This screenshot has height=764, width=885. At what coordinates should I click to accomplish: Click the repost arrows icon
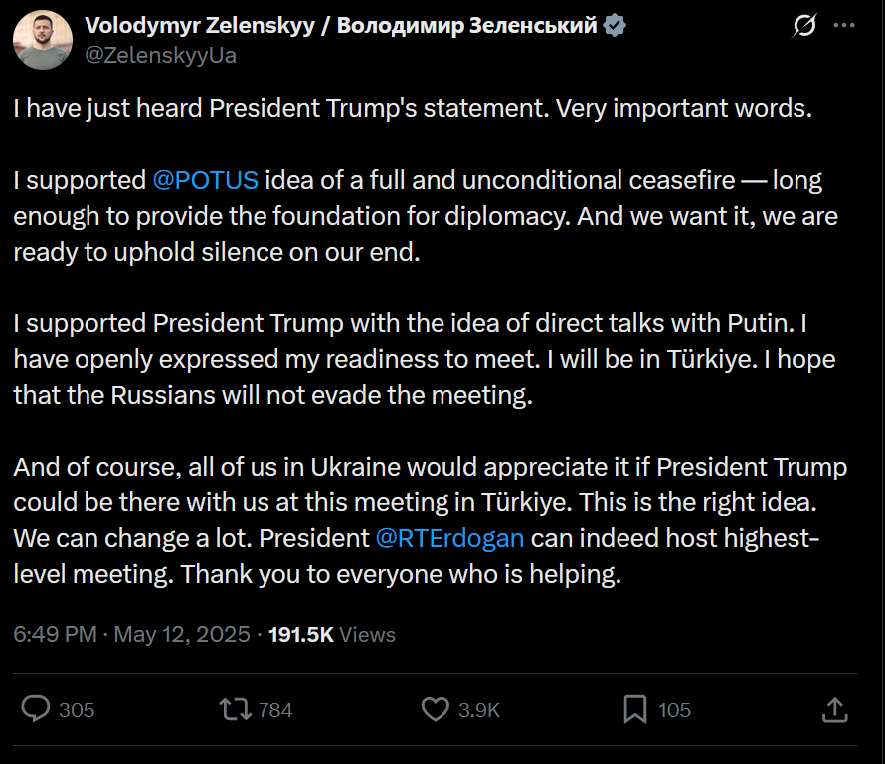tap(236, 710)
